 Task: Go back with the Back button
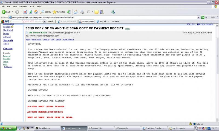point(6,12)
